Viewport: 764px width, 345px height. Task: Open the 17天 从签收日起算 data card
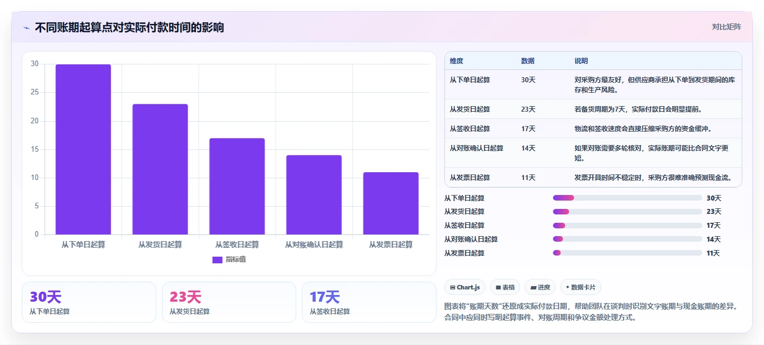point(369,302)
